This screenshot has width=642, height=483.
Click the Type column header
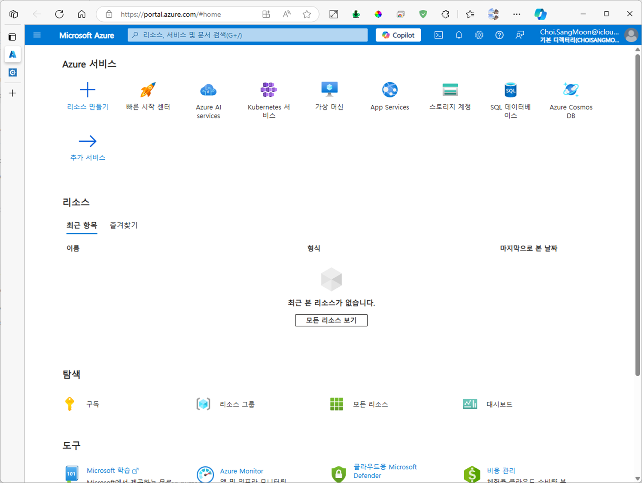[x=313, y=248]
